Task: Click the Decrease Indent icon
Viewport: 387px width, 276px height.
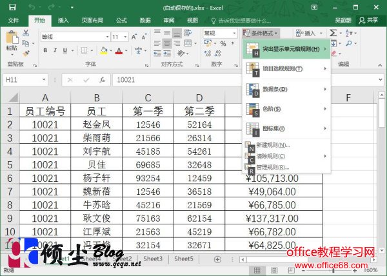Action: coord(157,54)
